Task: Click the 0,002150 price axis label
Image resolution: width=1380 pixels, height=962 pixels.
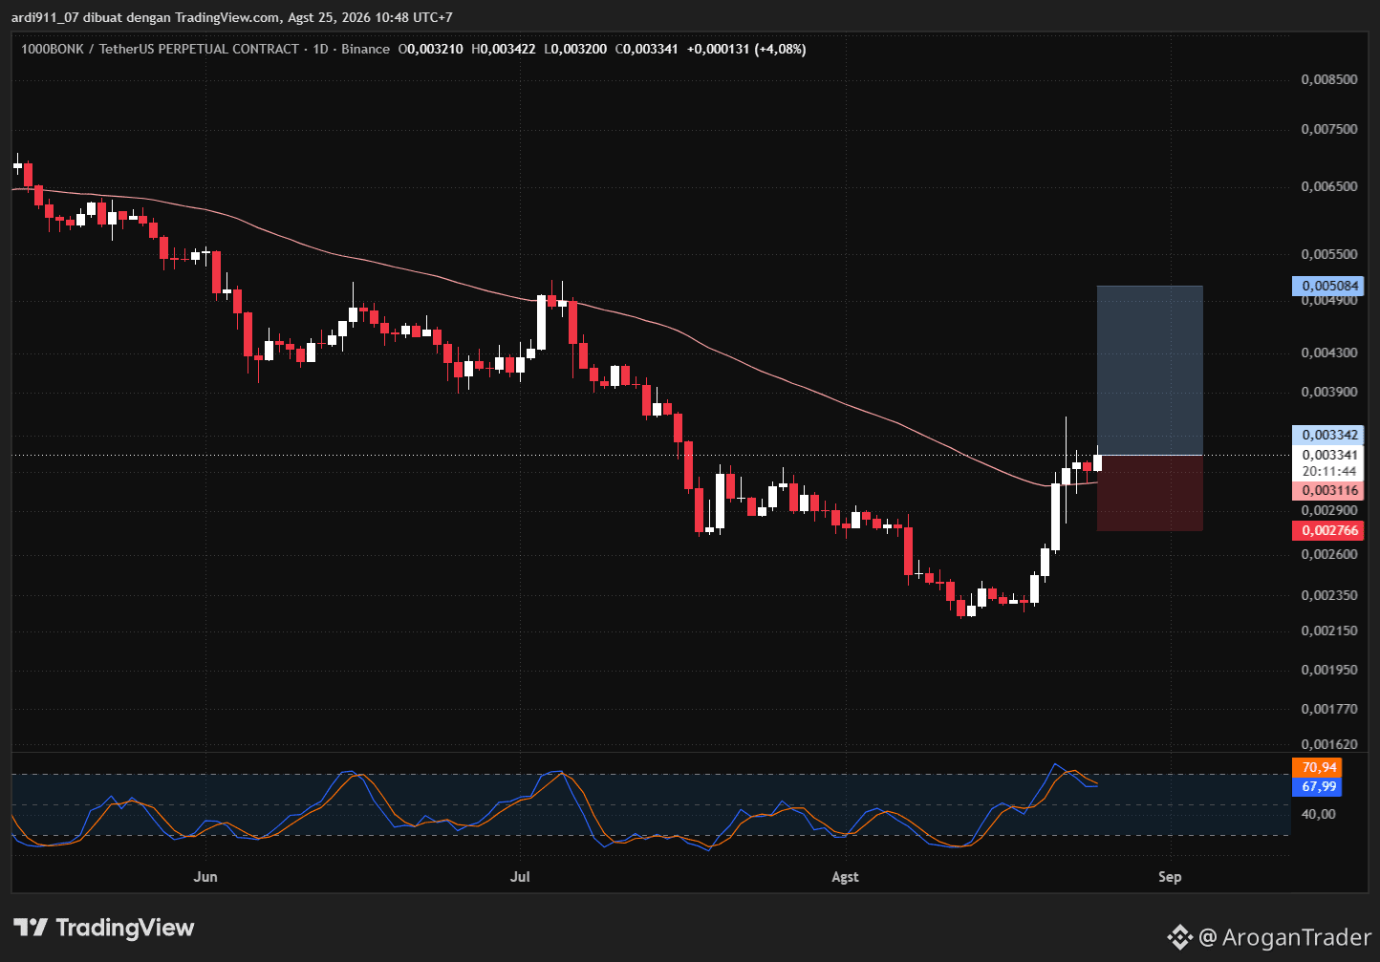Action: (x=1329, y=631)
